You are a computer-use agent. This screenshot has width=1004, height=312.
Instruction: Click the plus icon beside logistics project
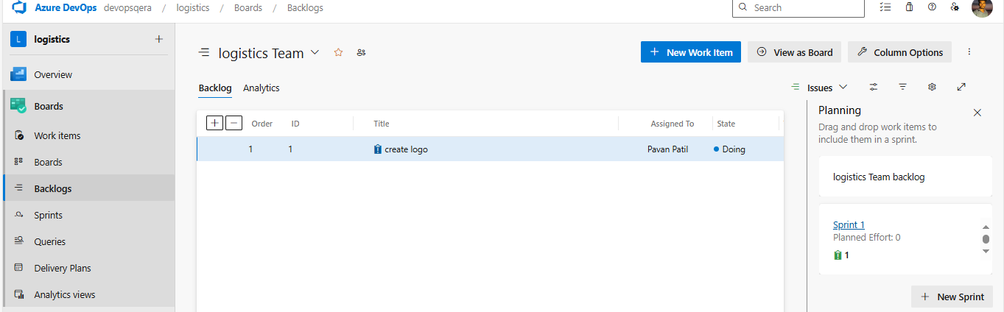click(158, 39)
